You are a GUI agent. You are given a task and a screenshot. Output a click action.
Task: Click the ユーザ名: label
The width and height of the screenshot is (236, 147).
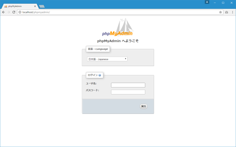(91, 83)
